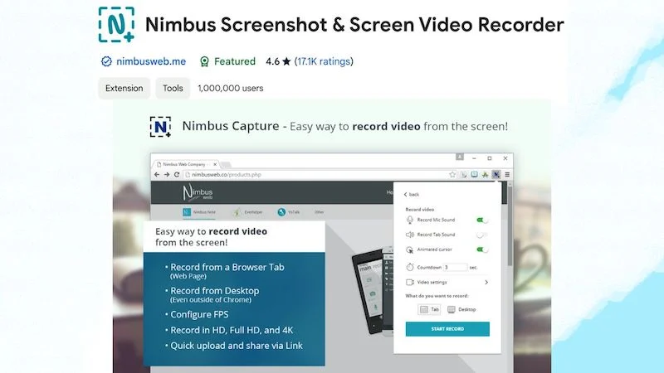Viewport: 664px width, 373px height.
Task: Select the Nimbus Web Company browser tab
Action: [x=184, y=164]
